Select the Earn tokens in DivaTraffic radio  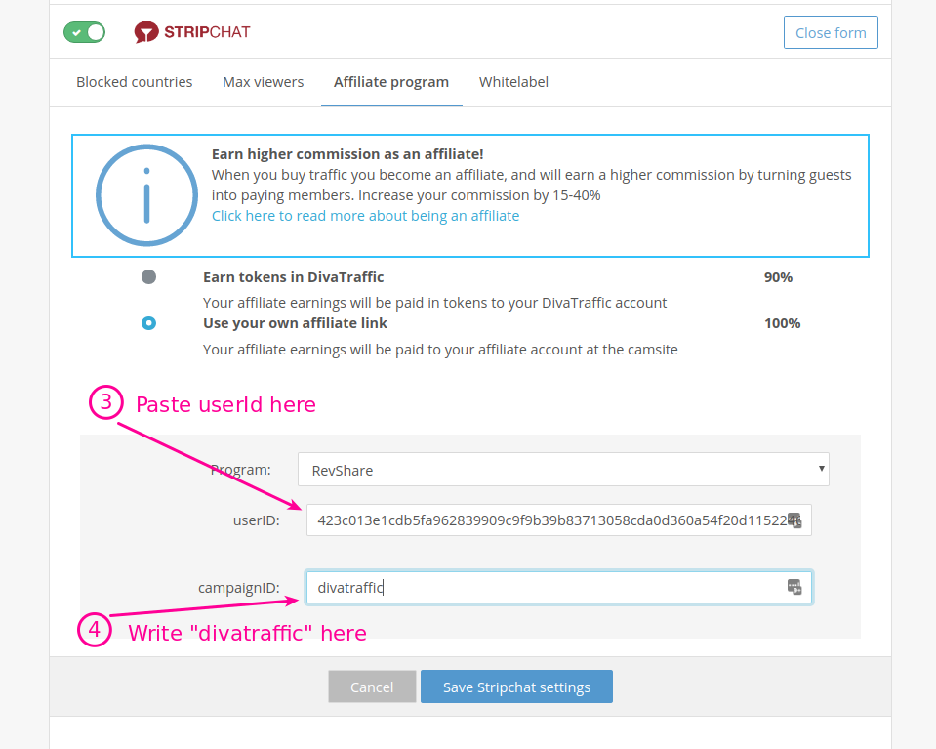tap(148, 277)
